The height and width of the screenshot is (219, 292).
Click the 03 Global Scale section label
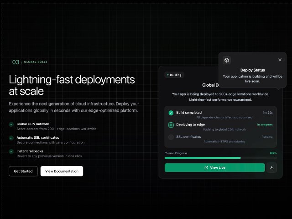30,62
